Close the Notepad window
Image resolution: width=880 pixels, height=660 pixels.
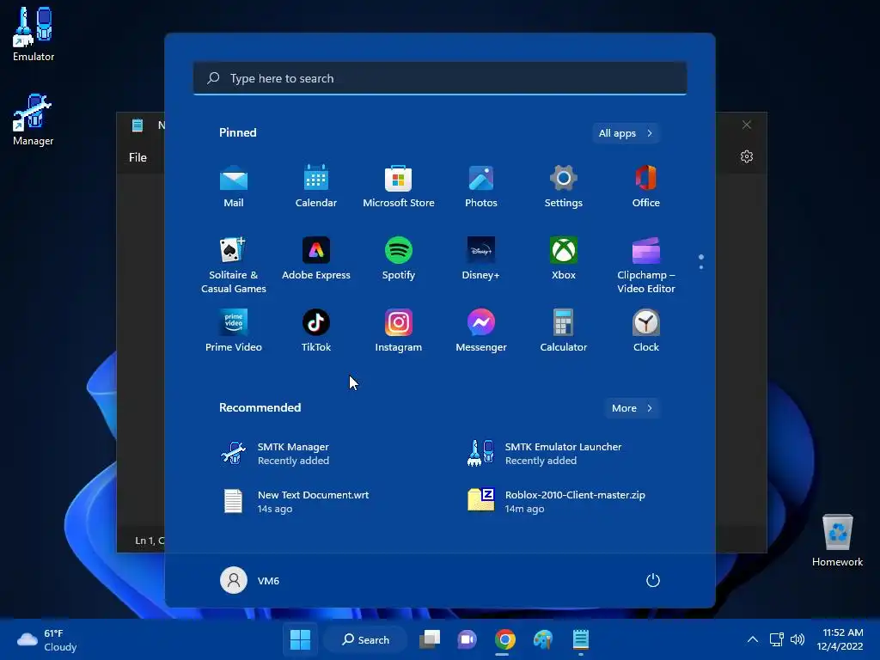click(x=747, y=125)
